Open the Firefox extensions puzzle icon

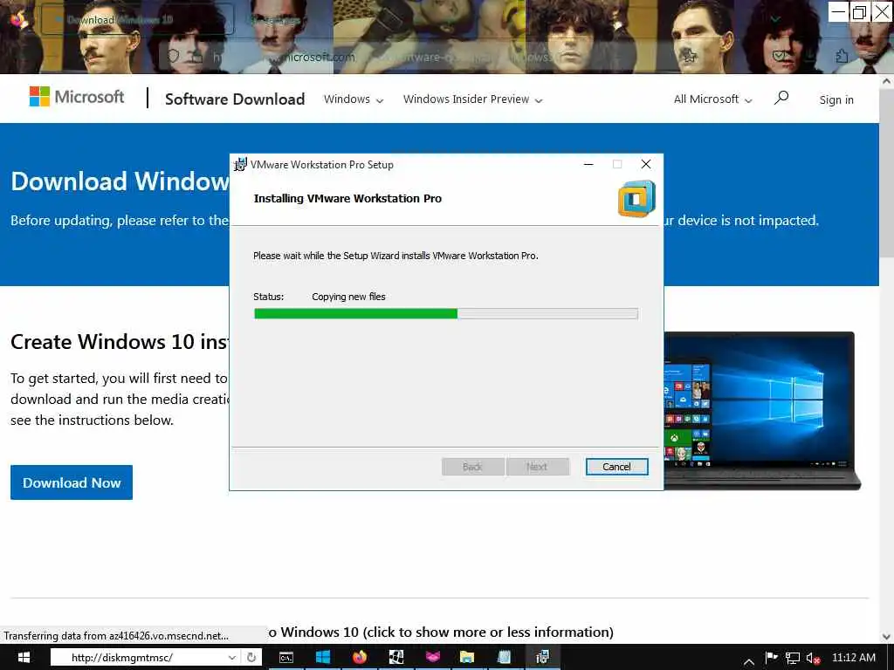(842, 55)
